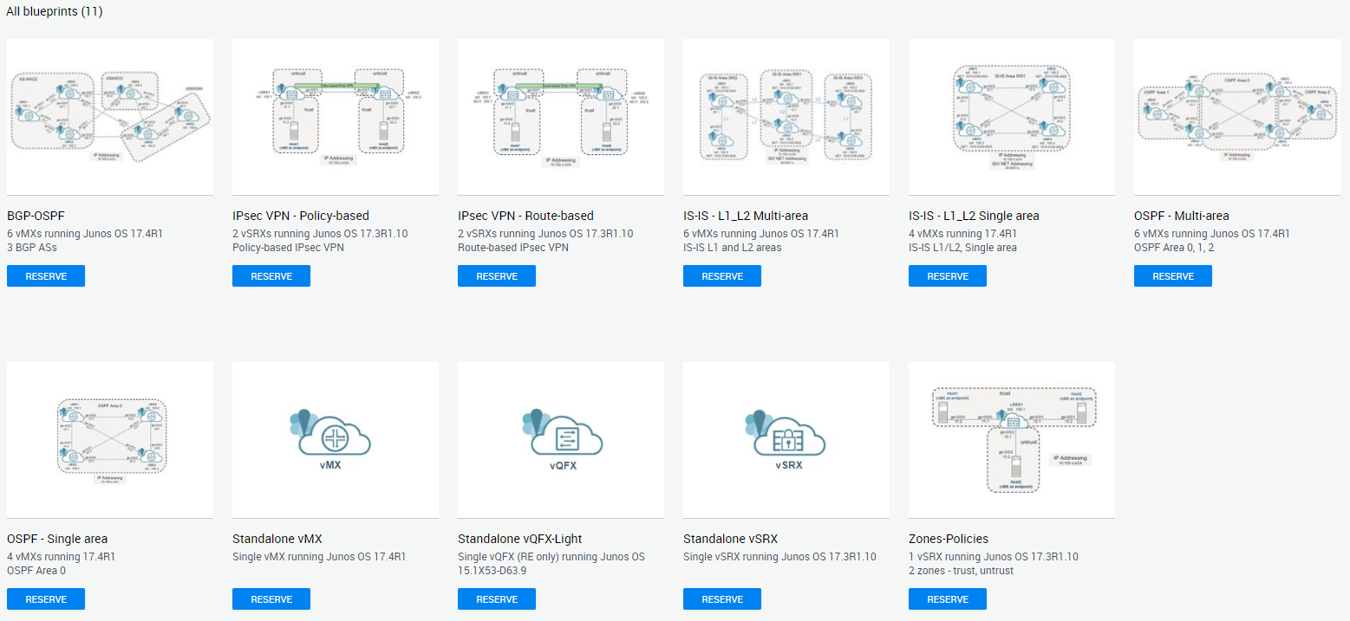Click 'Single vQFX (RE only) running Junos OS' text
This screenshot has width=1350, height=621.
tap(551, 557)
